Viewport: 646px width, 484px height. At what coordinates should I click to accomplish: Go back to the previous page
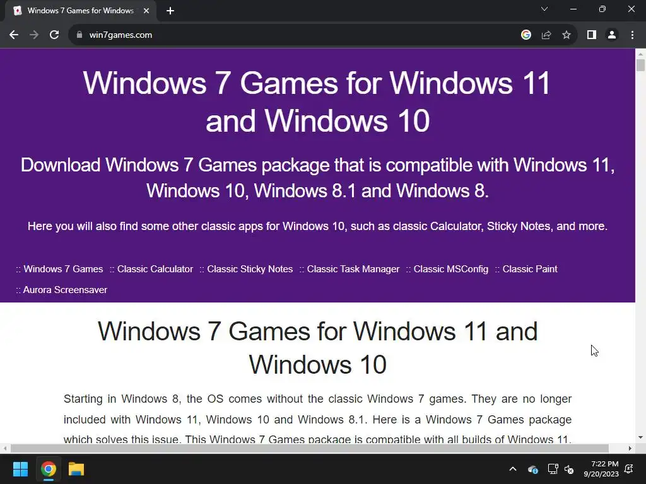(14, 35)
